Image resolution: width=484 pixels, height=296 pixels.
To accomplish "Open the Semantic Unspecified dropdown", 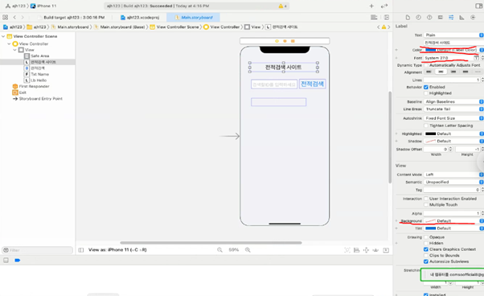I will [x=453, y=182].
